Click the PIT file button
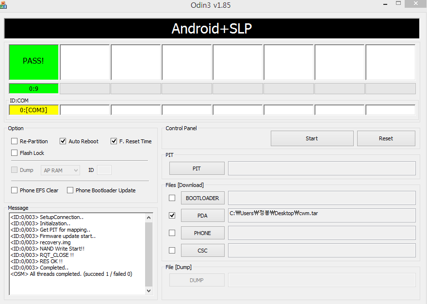The width and height of the screenshot is (427, 304). (197, 169)
